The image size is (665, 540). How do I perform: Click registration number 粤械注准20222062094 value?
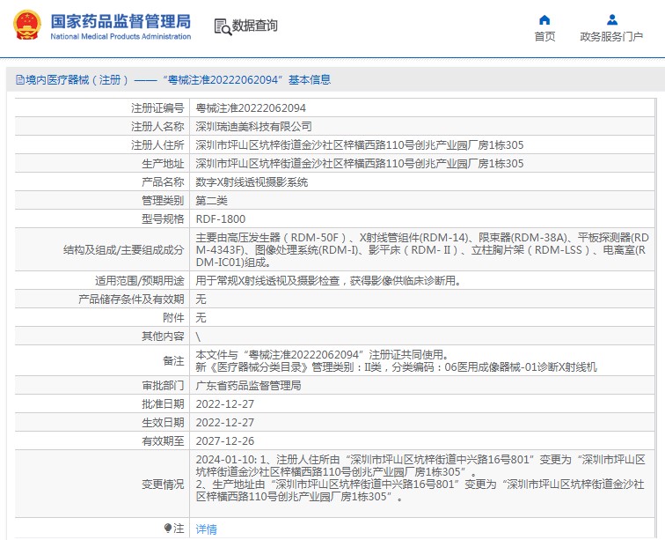pos(251,108)
